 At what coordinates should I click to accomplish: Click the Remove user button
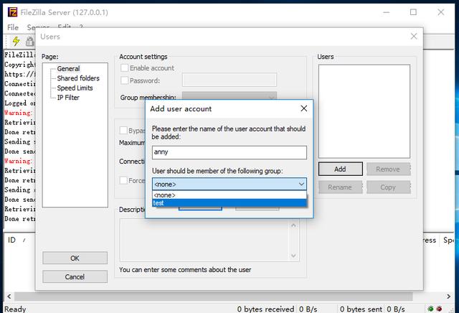pos(388,169)
